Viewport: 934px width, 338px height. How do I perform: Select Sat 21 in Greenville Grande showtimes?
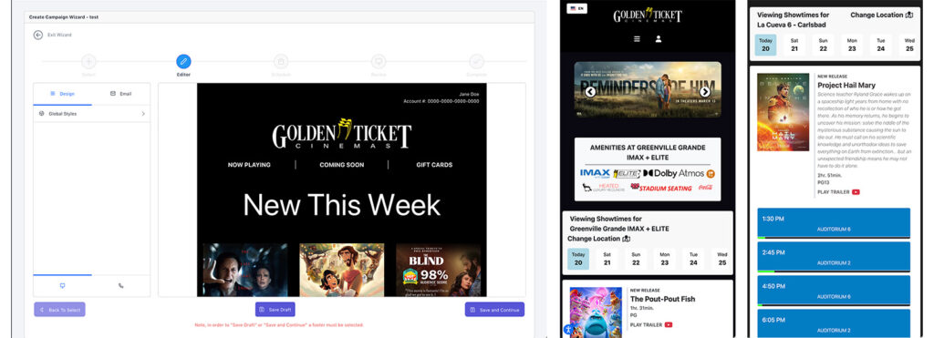click(x=607, y=259)
